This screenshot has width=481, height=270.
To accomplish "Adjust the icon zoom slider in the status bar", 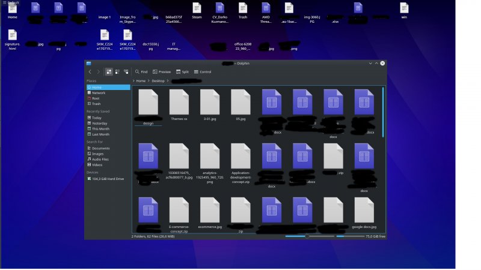I will 310,236.
